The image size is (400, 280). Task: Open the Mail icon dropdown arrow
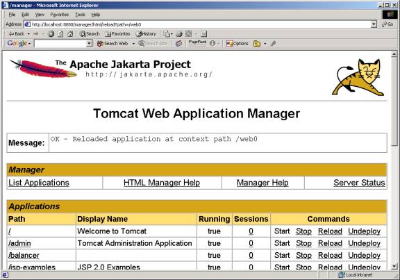[172, 33]
